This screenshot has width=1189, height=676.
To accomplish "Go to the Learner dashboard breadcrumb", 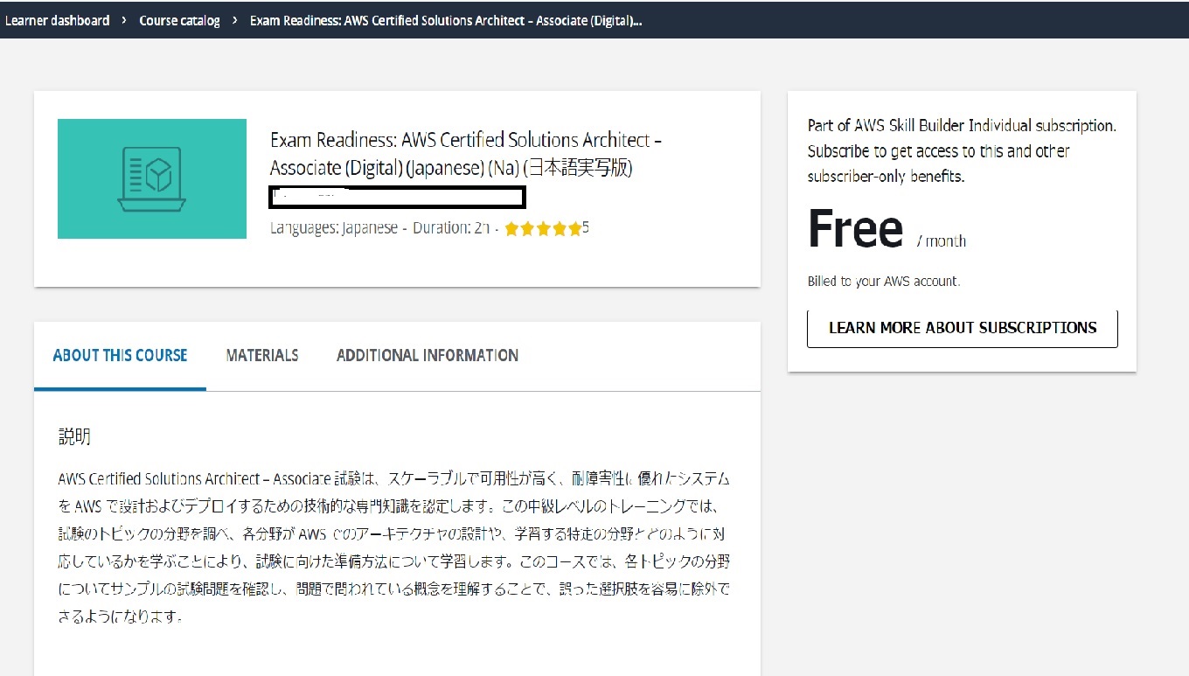I will (58, 20).
